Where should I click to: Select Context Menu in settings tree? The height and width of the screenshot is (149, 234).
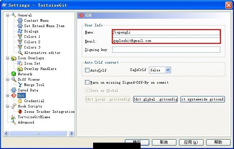pos(36,20)
